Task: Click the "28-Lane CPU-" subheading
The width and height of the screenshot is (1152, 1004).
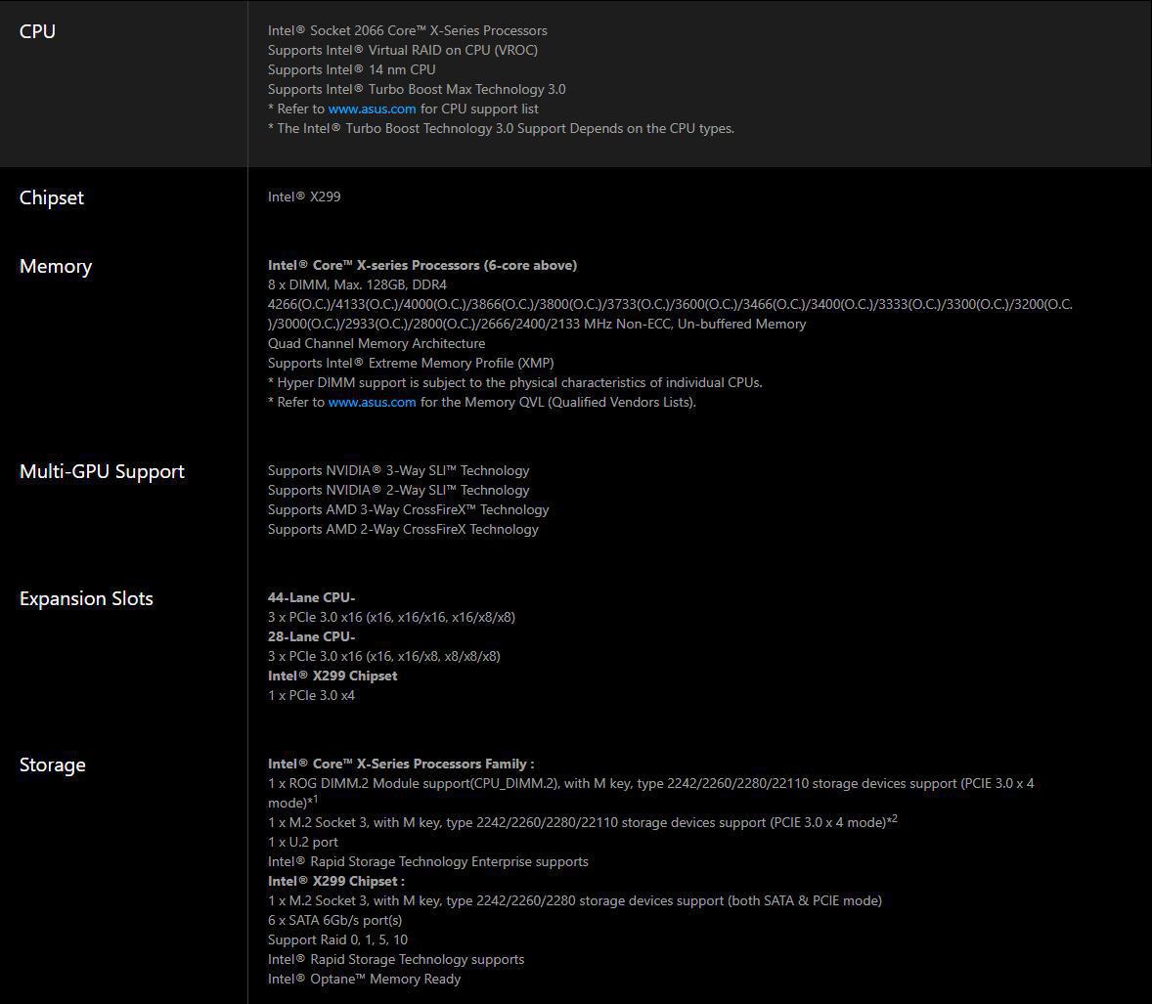Action: click(312, 636)
